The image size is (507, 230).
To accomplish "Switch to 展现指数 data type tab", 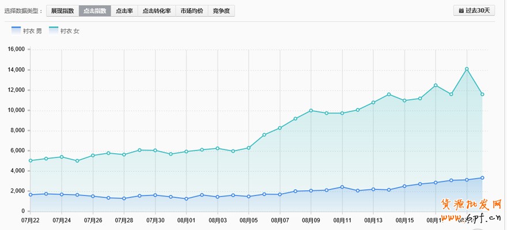I will pyautogui.click(x=62, y=11).
